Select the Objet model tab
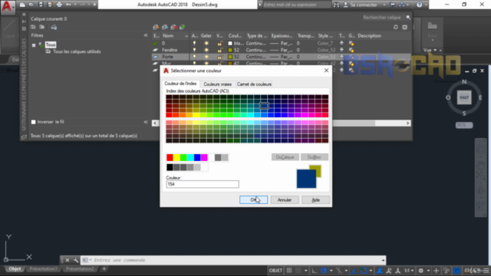This screenshot has height=276, width=491. point(15,269)
